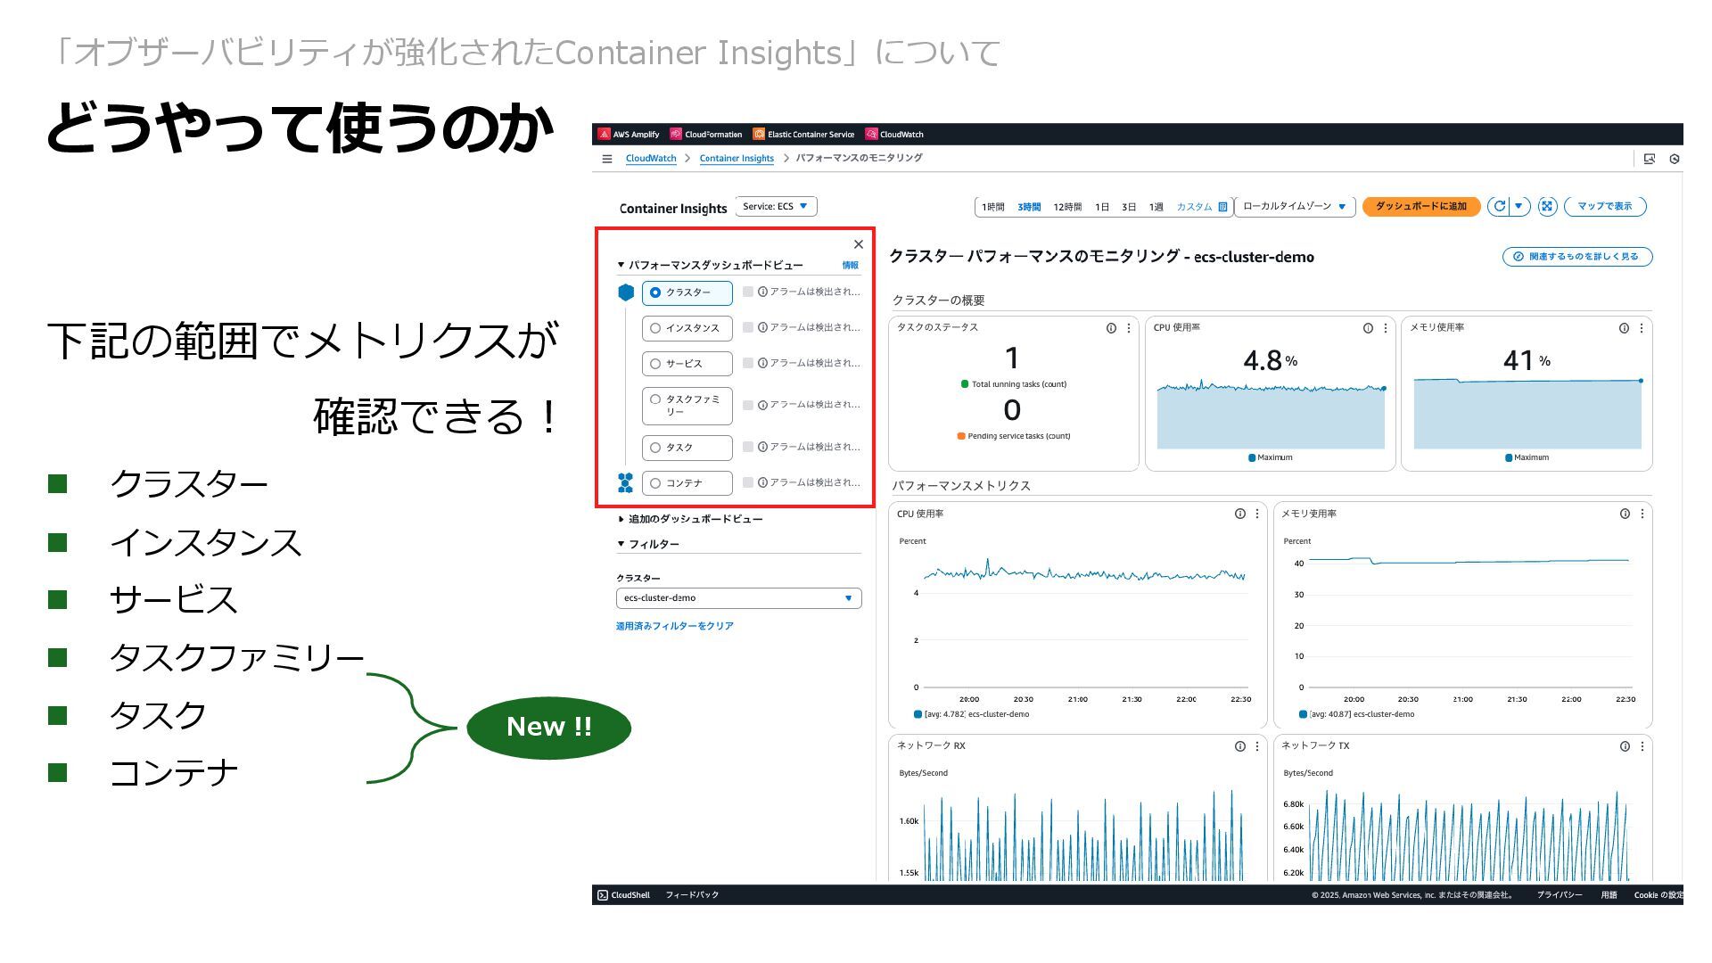Click the container hexagons icon beside コンテナ
Image resolution: width=1712 pixels, height=963 pixels.
point(625,483)
